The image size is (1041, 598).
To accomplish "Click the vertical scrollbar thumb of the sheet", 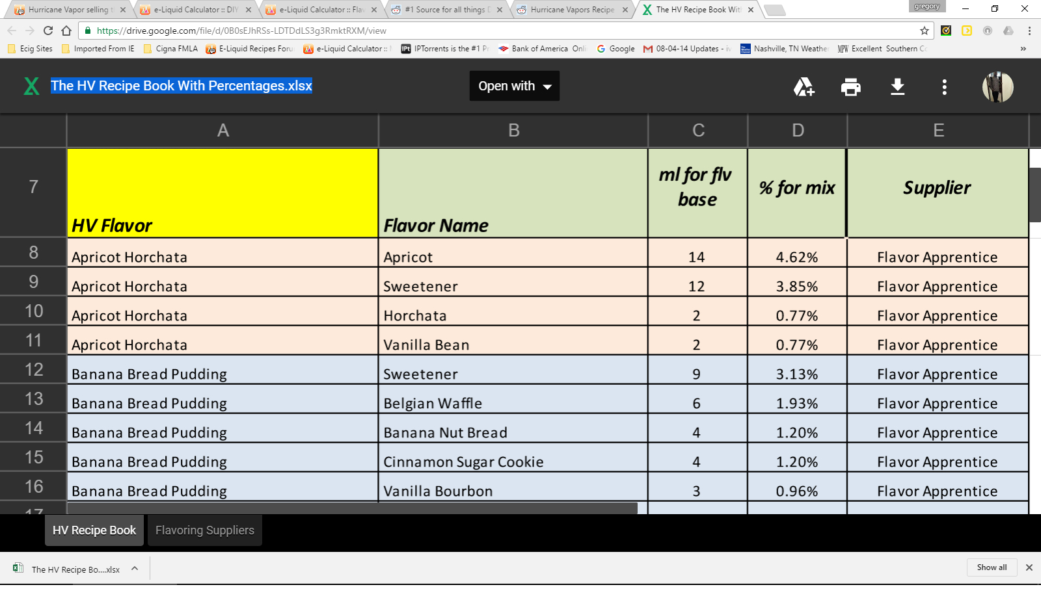I will [x=1035, y=195].
